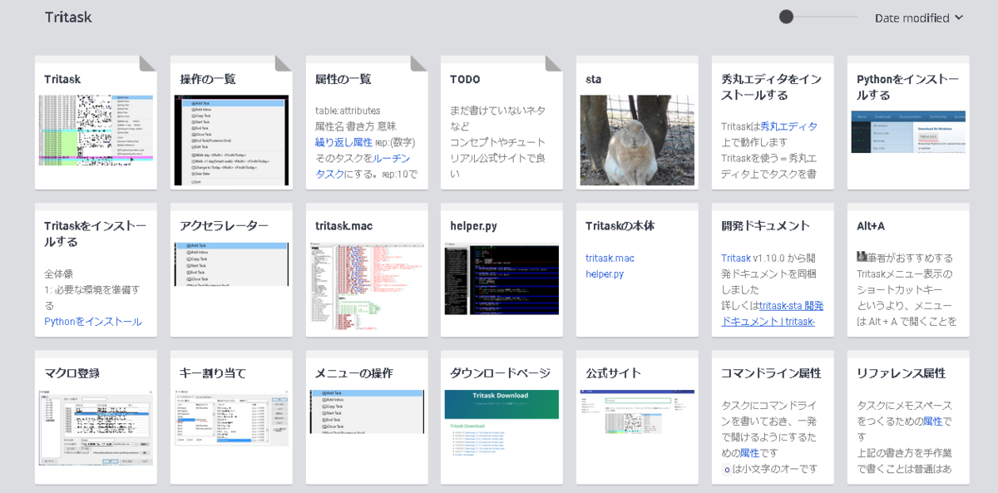Follow the helper.py link in Tritaskの本体
Viewport: 998px width, 493px height.
click(605, 274)
